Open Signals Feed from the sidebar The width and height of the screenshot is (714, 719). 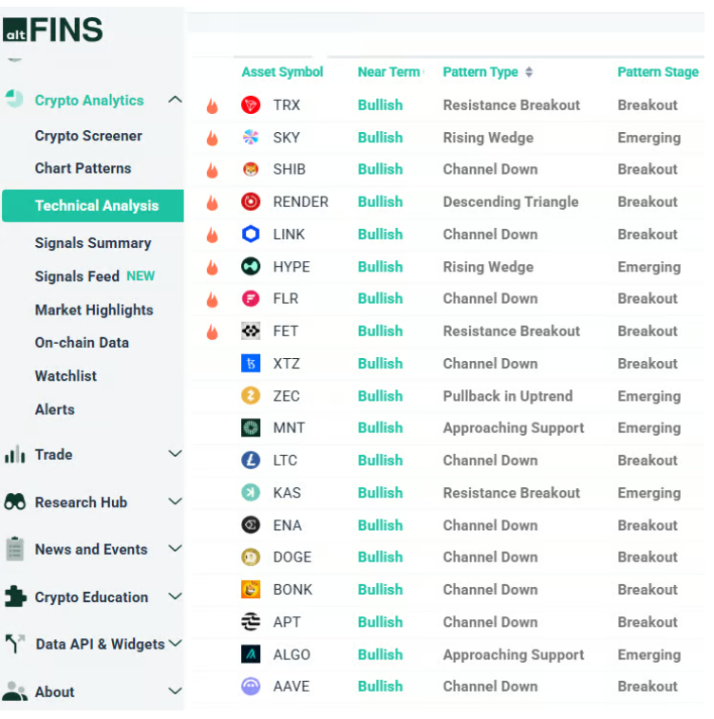[77, 276]
